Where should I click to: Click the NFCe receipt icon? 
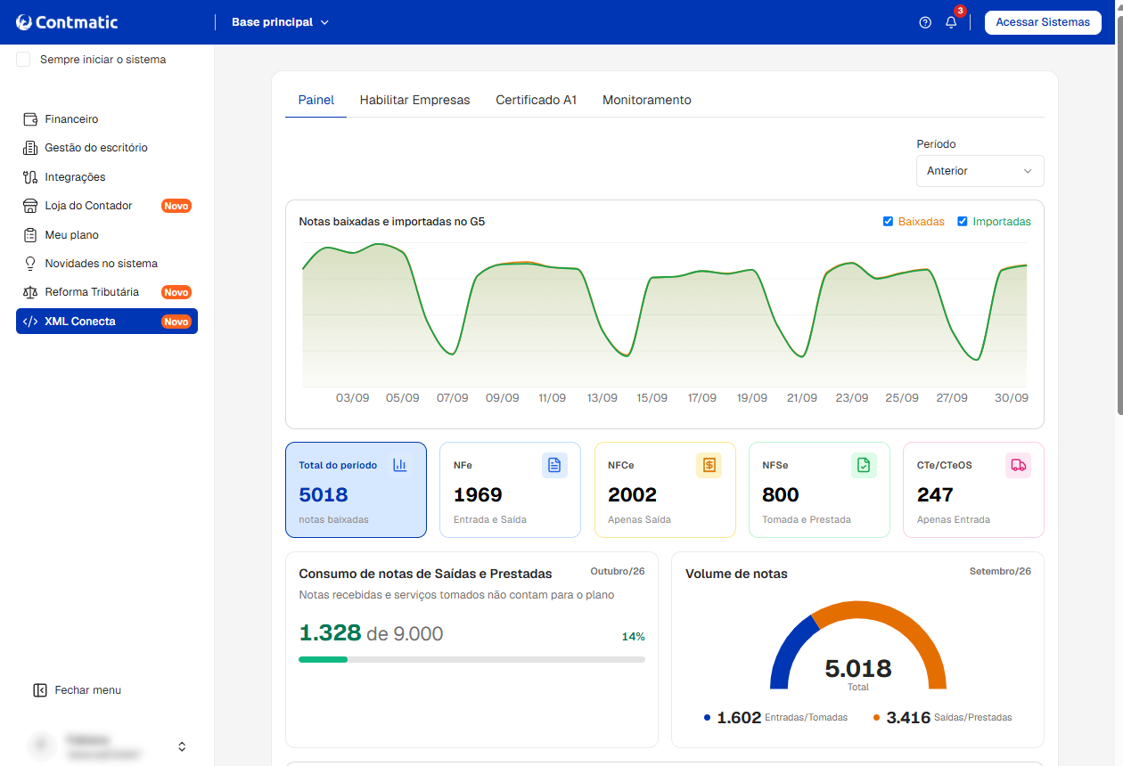pyautogui.click(x=709, y=465)
